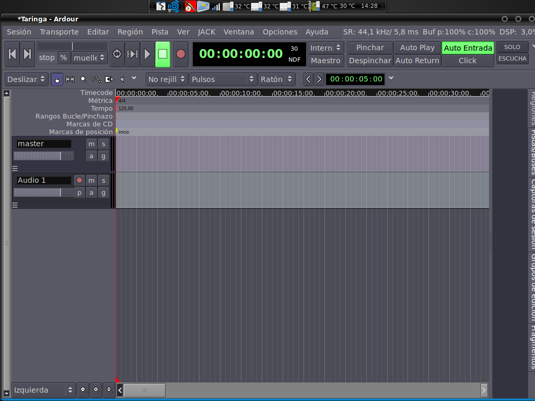Go to session start transport button

pyautogui.click(x=13, y=54)
